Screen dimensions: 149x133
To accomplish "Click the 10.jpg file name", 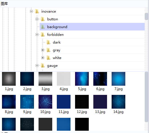I will [x=45, y=112].
